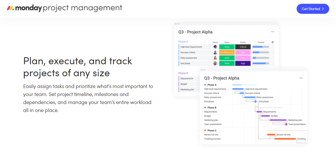
Task: Open three-dots menu on the Gantt board
Action: pos(301,78)
